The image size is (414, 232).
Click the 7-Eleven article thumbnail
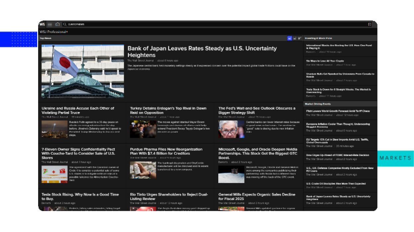(x=55, y=174)
